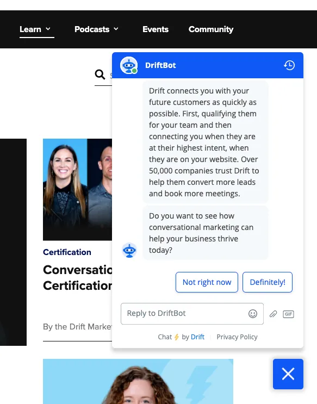This screenshot has height=404, width=317.
Task: Go to the Community page
Action: (x=211, y=29)
